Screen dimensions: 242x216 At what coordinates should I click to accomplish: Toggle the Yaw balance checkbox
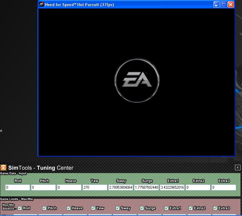[93, 208]
